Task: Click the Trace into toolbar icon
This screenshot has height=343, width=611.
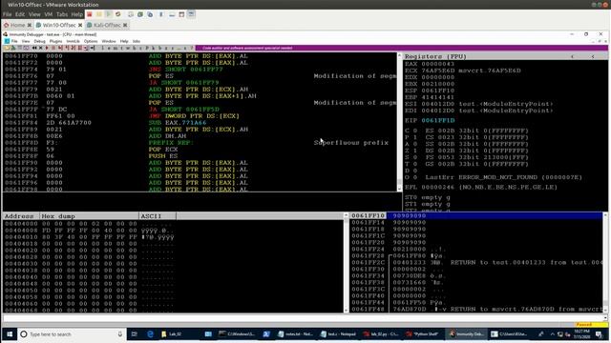Action: [73, 48]
